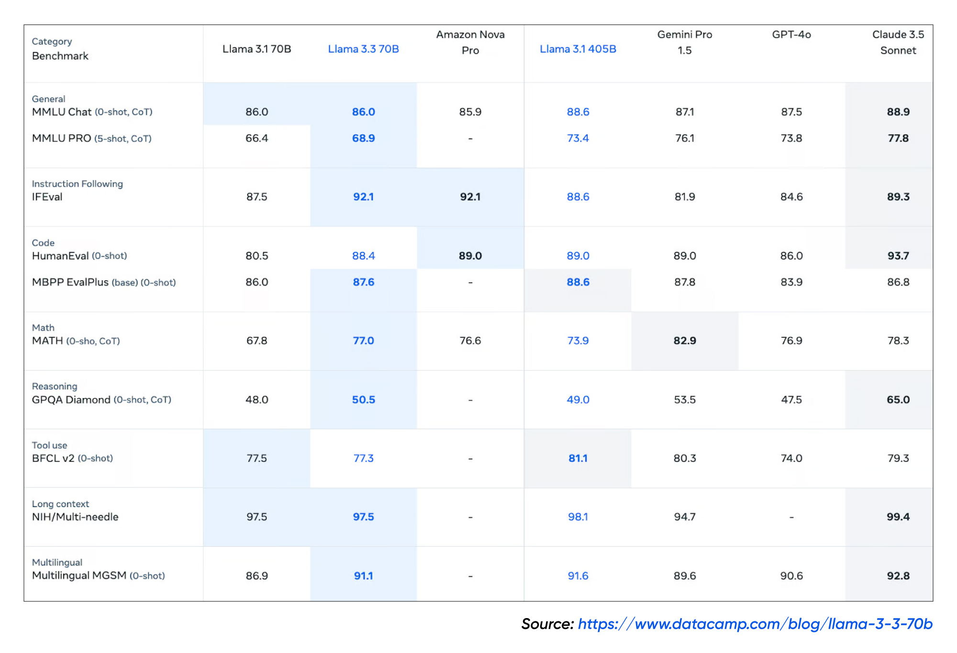Viewport: 957px width, 653px height.
Task: Select the Claude 3.5 Sonnet column header
Action: (898, 42)
